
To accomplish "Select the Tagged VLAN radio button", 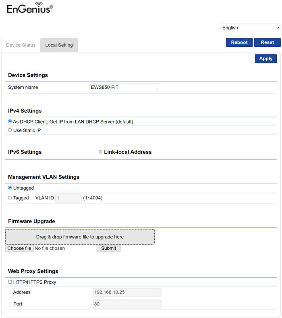I will [x=10, y=198].
